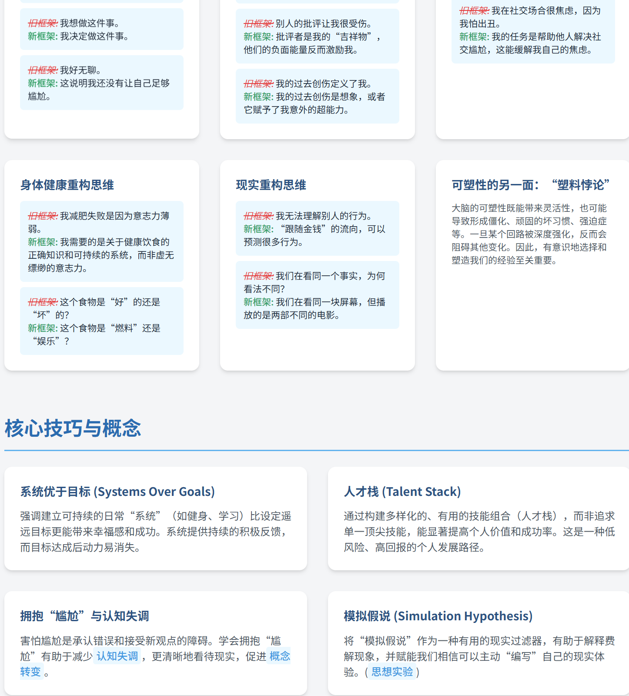The width and height of the screenshot is (629, 696).
Task: Click the 模拟假说 (Simulation Hypothesis) card title
Action: [x=438, y=616]
